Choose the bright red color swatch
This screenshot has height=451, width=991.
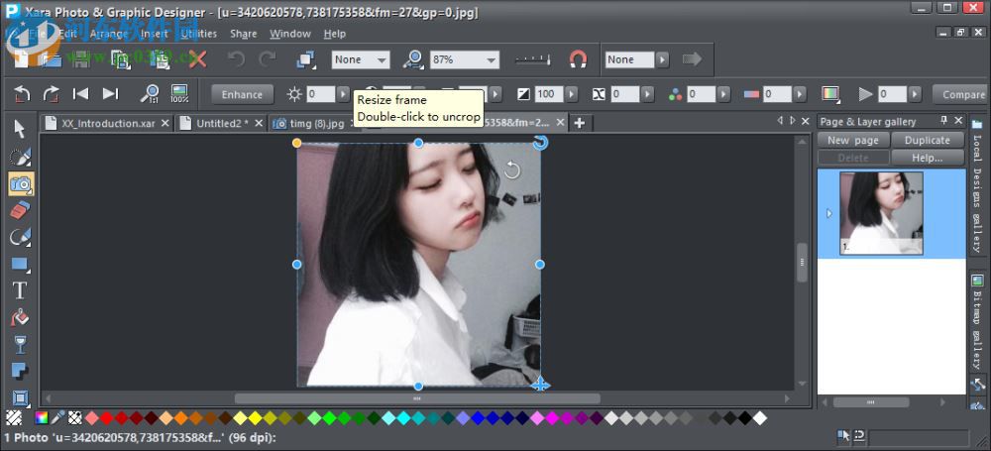(x=106, y=417)
